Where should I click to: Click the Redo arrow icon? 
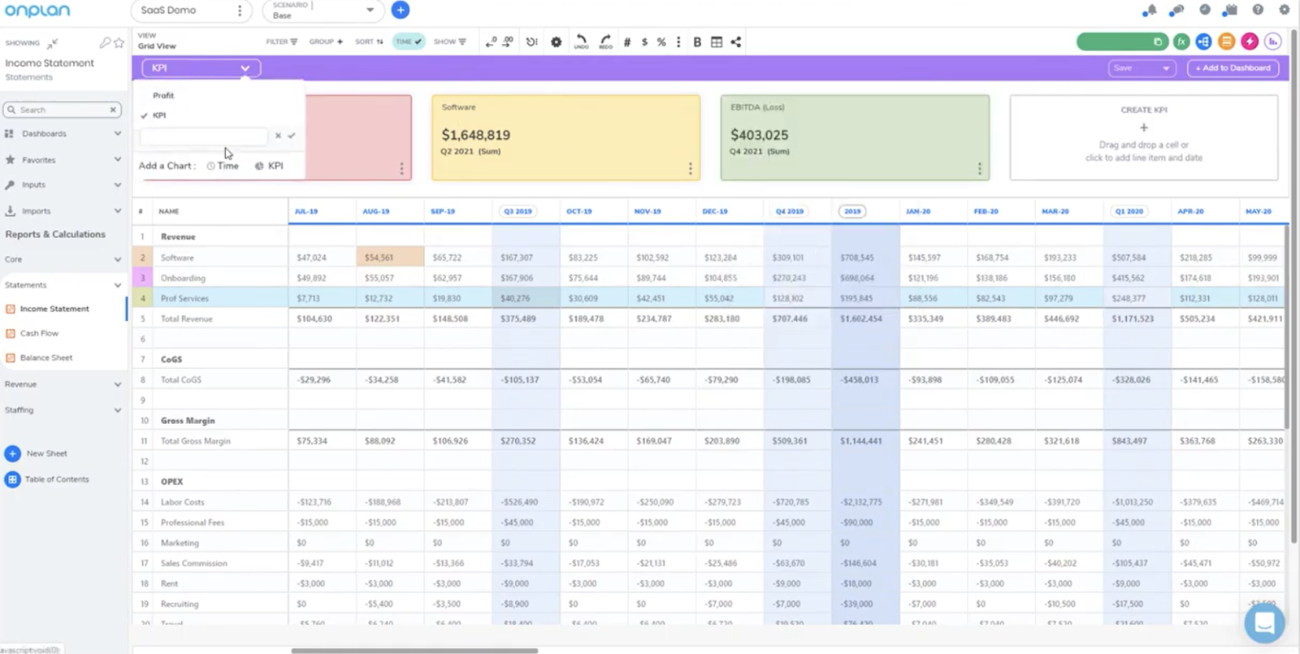[605, 41]
